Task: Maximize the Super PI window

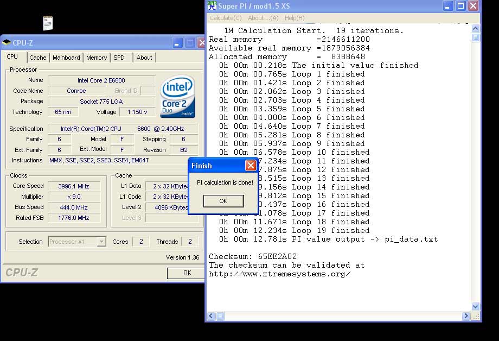Action: pyautogui.click(x=460, y=6)
